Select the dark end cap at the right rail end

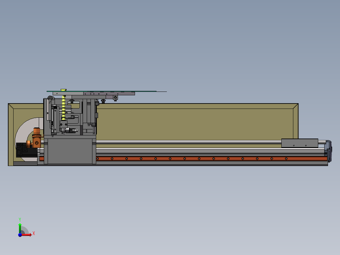[x=329, y=151]
